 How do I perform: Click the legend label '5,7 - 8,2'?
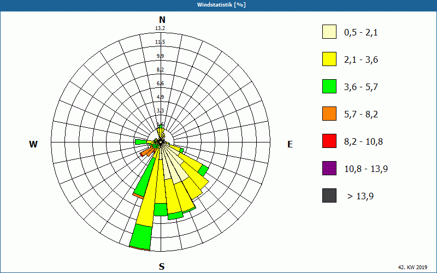coord(361,115)
